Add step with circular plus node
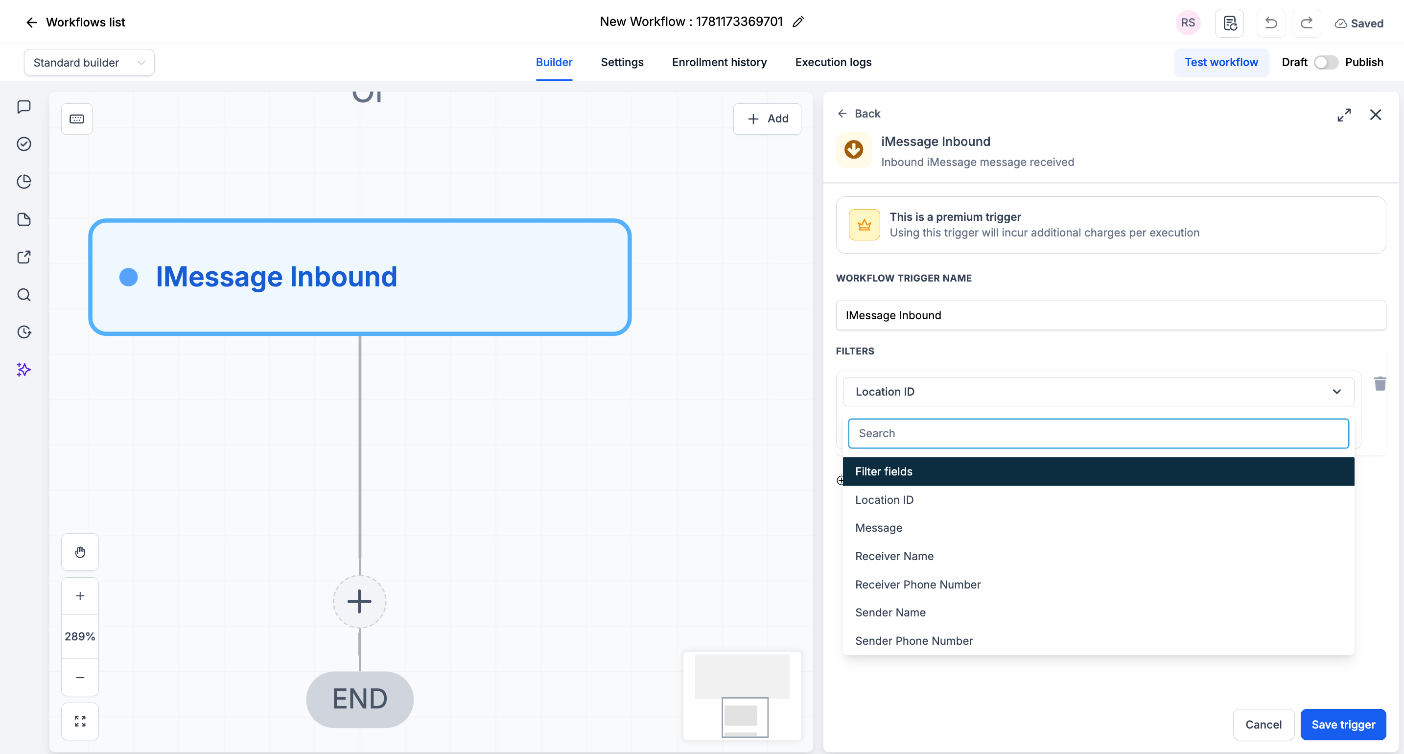This screenshot has height=754, width=1404. click(360, 601)
